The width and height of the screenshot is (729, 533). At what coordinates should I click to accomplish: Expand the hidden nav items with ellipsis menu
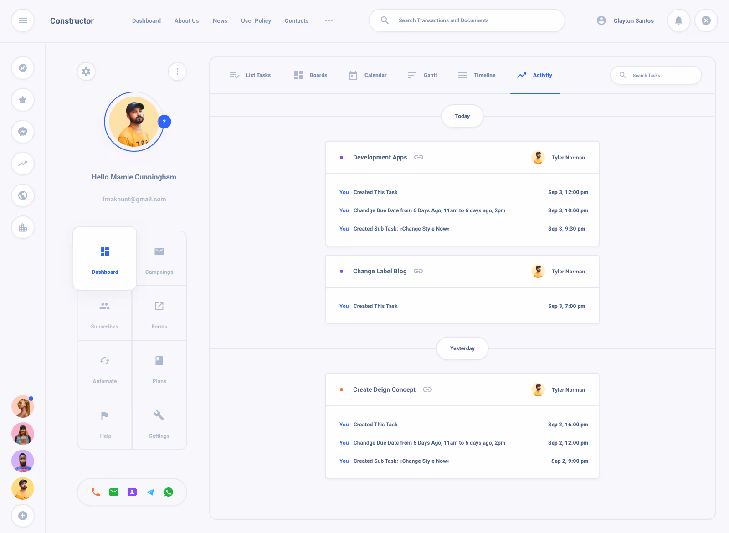coord(329,20)
